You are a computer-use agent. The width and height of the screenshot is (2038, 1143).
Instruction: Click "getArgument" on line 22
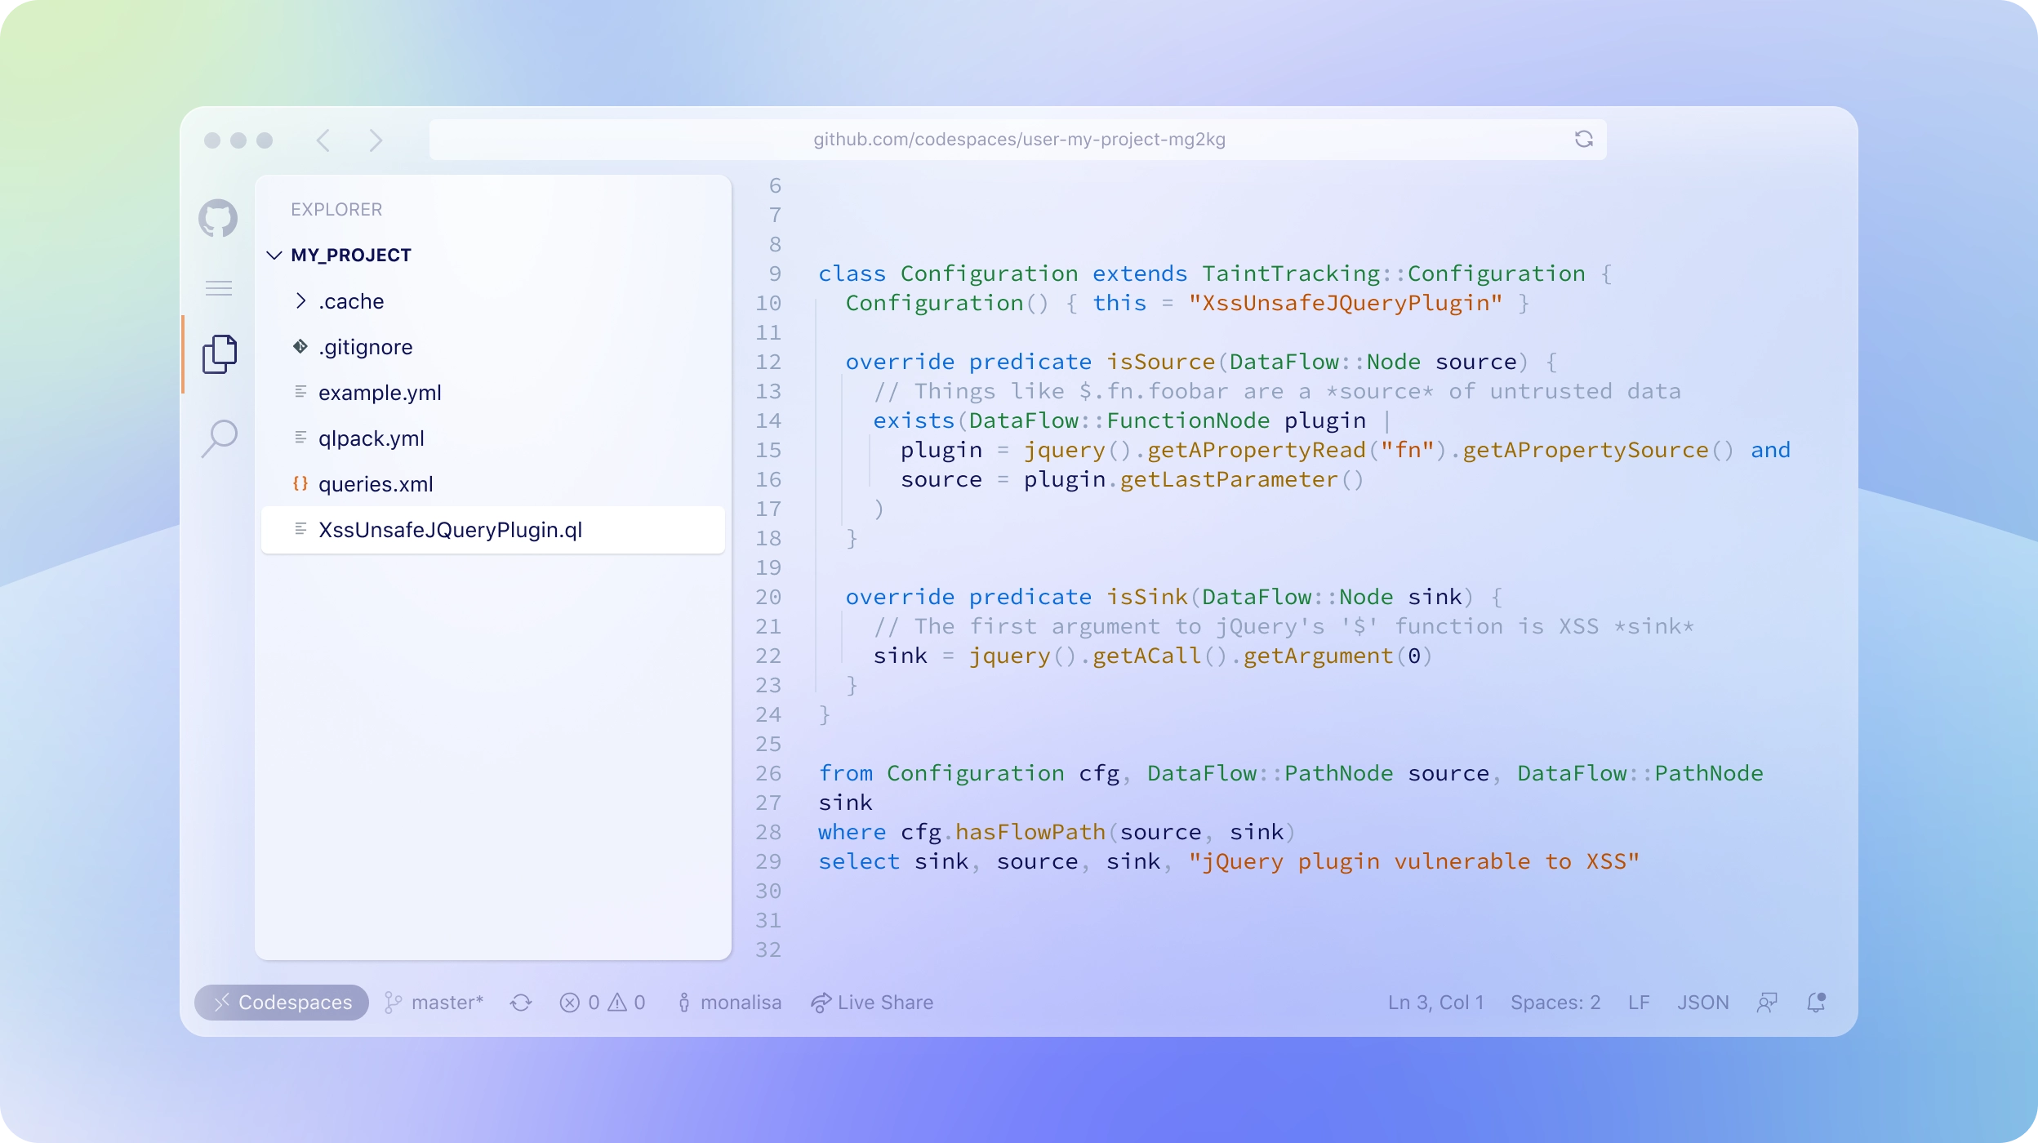click(1318, 656)
